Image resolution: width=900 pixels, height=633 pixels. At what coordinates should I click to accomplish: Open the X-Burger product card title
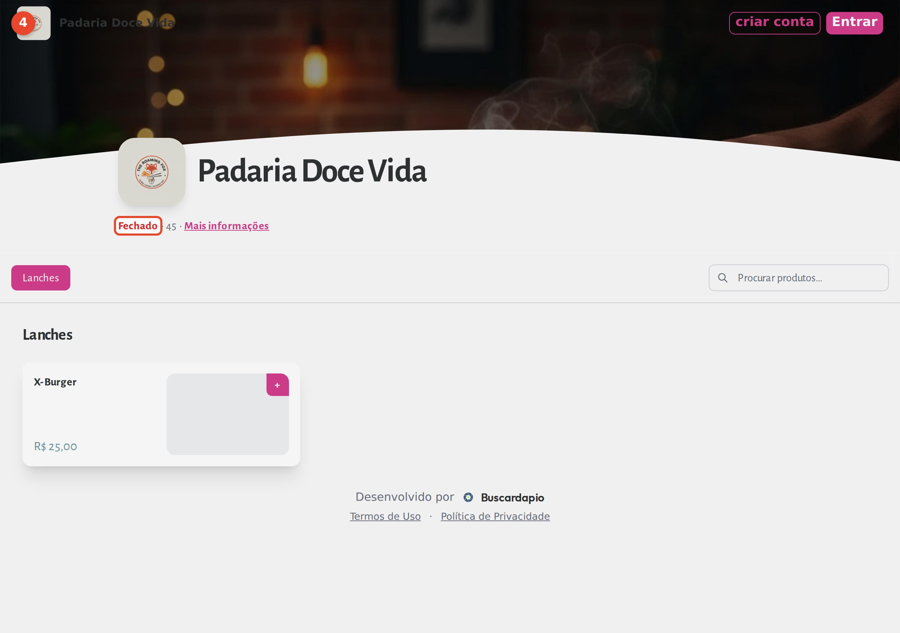tap(55, 382)
